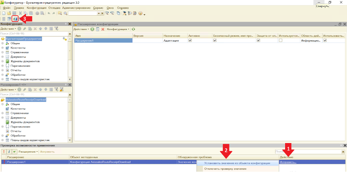Screen dimensions: 347x172
Task: Click red Delete X in Расширения конфигурации toolbar
Action: pos(103,29)
